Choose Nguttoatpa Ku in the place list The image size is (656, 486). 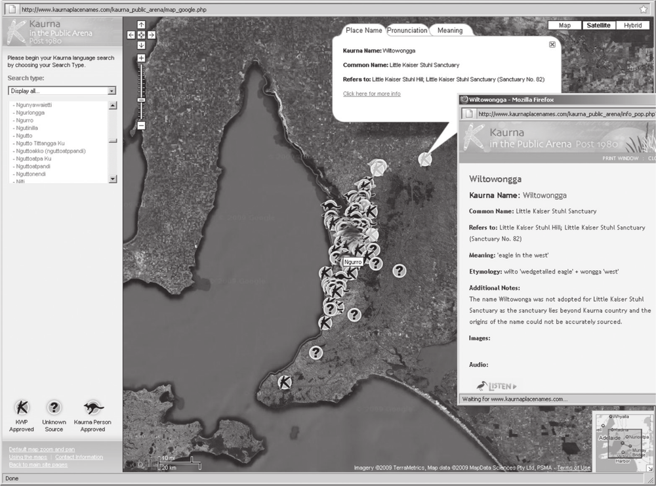[33, 159]
